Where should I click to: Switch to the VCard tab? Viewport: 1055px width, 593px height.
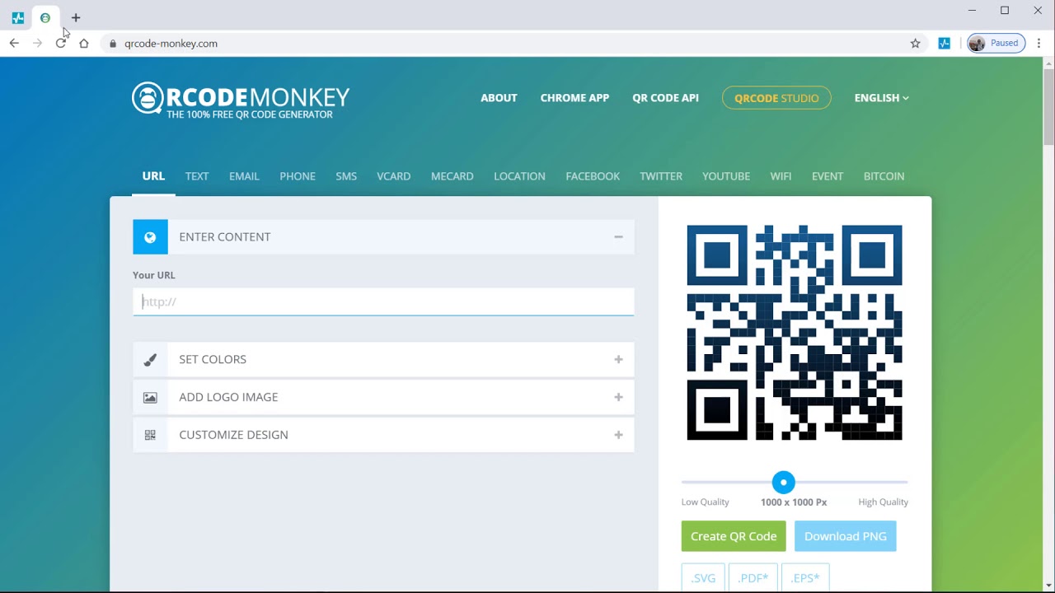tap(393, 176)
